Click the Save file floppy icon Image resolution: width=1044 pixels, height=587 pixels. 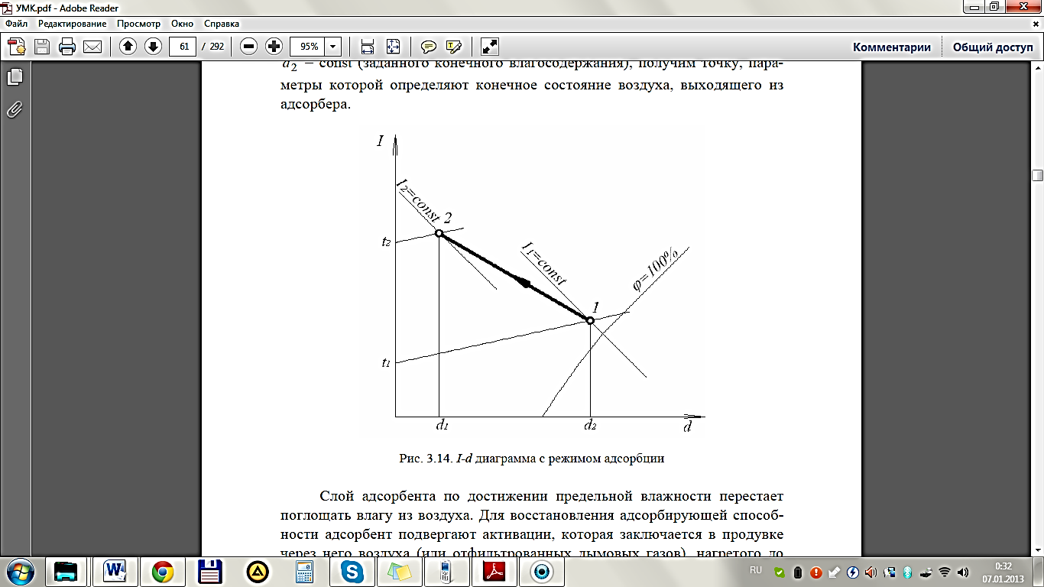(x=41, y=47)
